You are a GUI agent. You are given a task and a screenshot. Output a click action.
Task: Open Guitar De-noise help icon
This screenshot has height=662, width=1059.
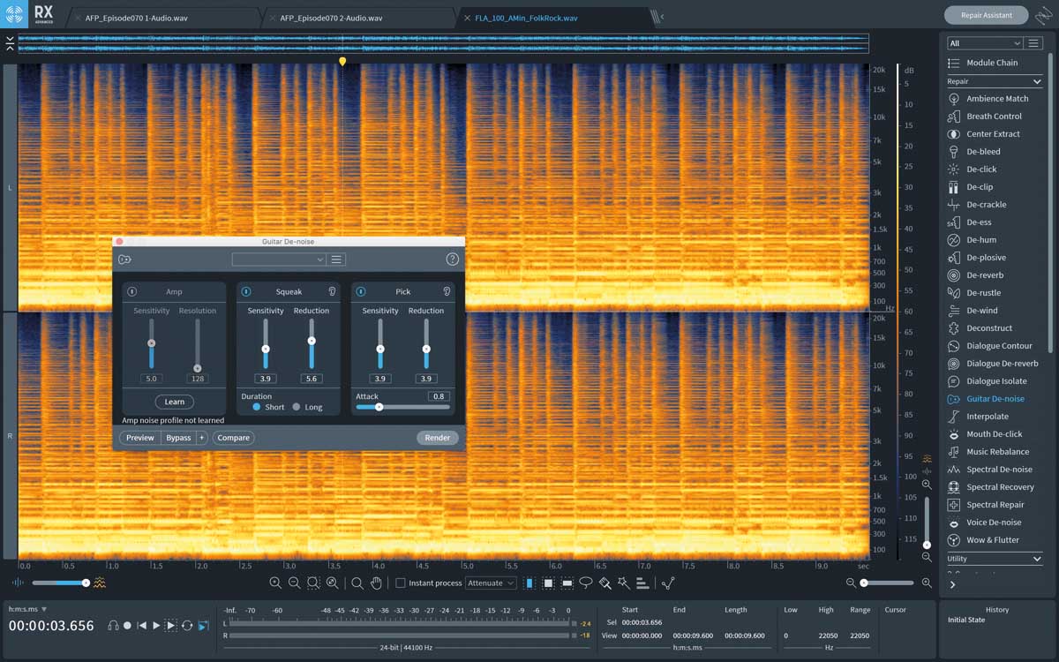point(452,260)
